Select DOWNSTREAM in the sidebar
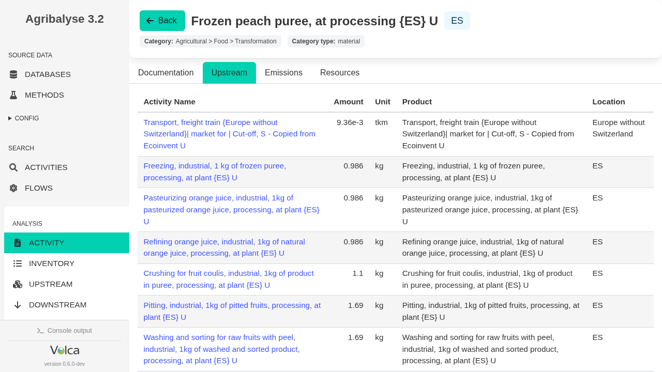Screen dimensions: 662x372 click(x=67, y=305)
